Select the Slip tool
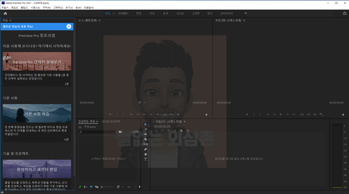Viewport: 349px width, 194px height. tap(146, 144)
